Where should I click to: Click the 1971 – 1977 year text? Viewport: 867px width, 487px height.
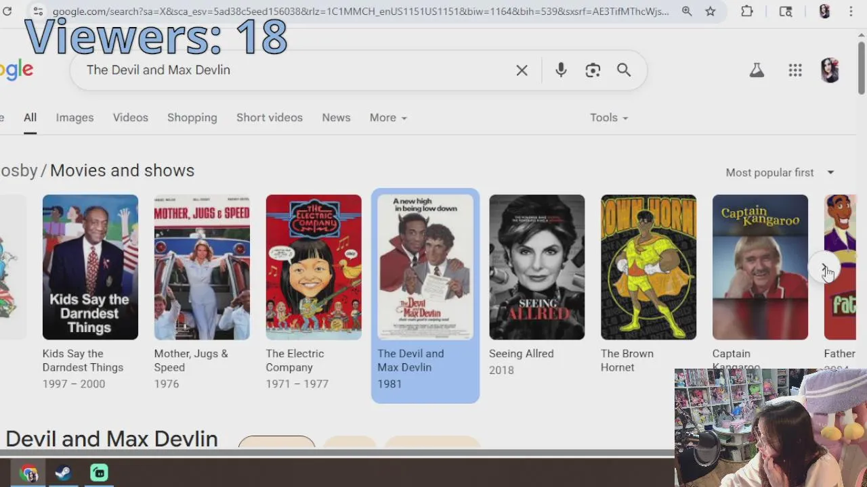(297, 384)
